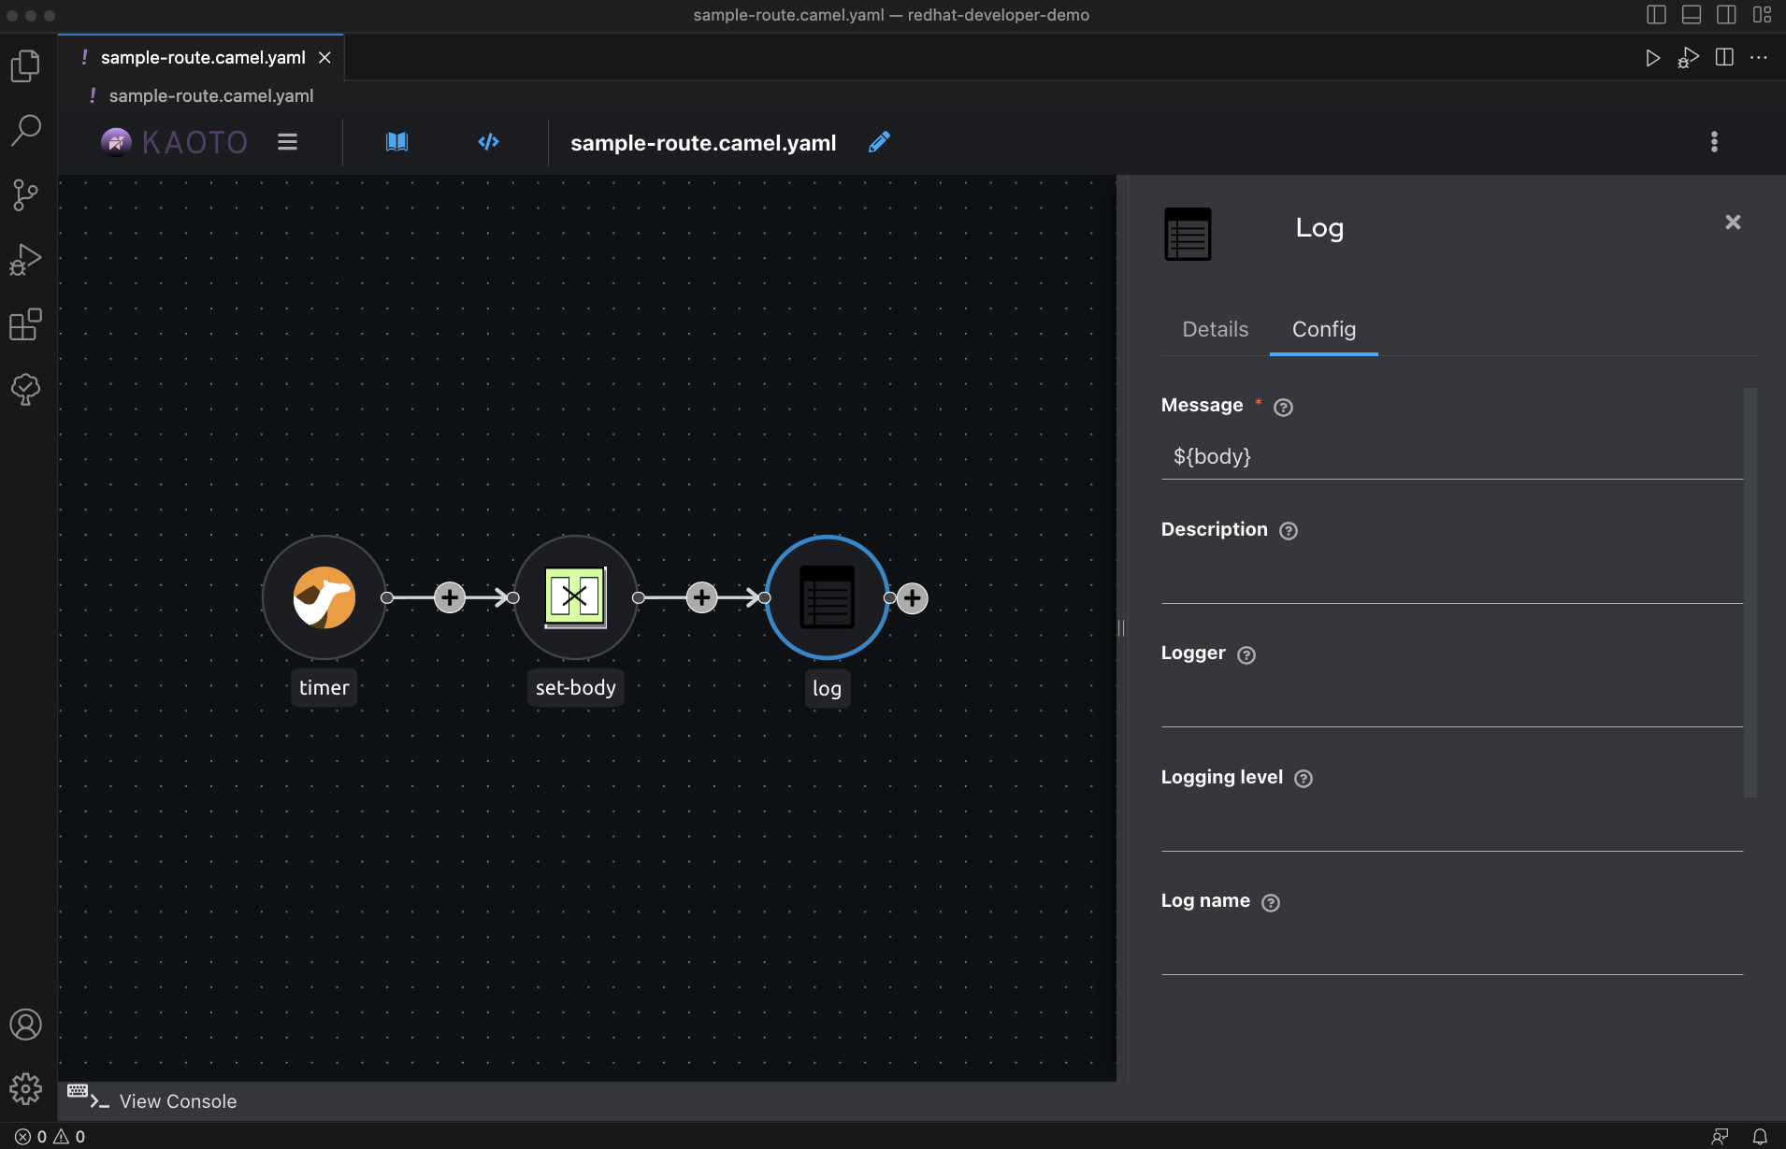Run the Camel route with the play icon
Viewport: 1786px width, 1149px height.
coord(1653,57)
